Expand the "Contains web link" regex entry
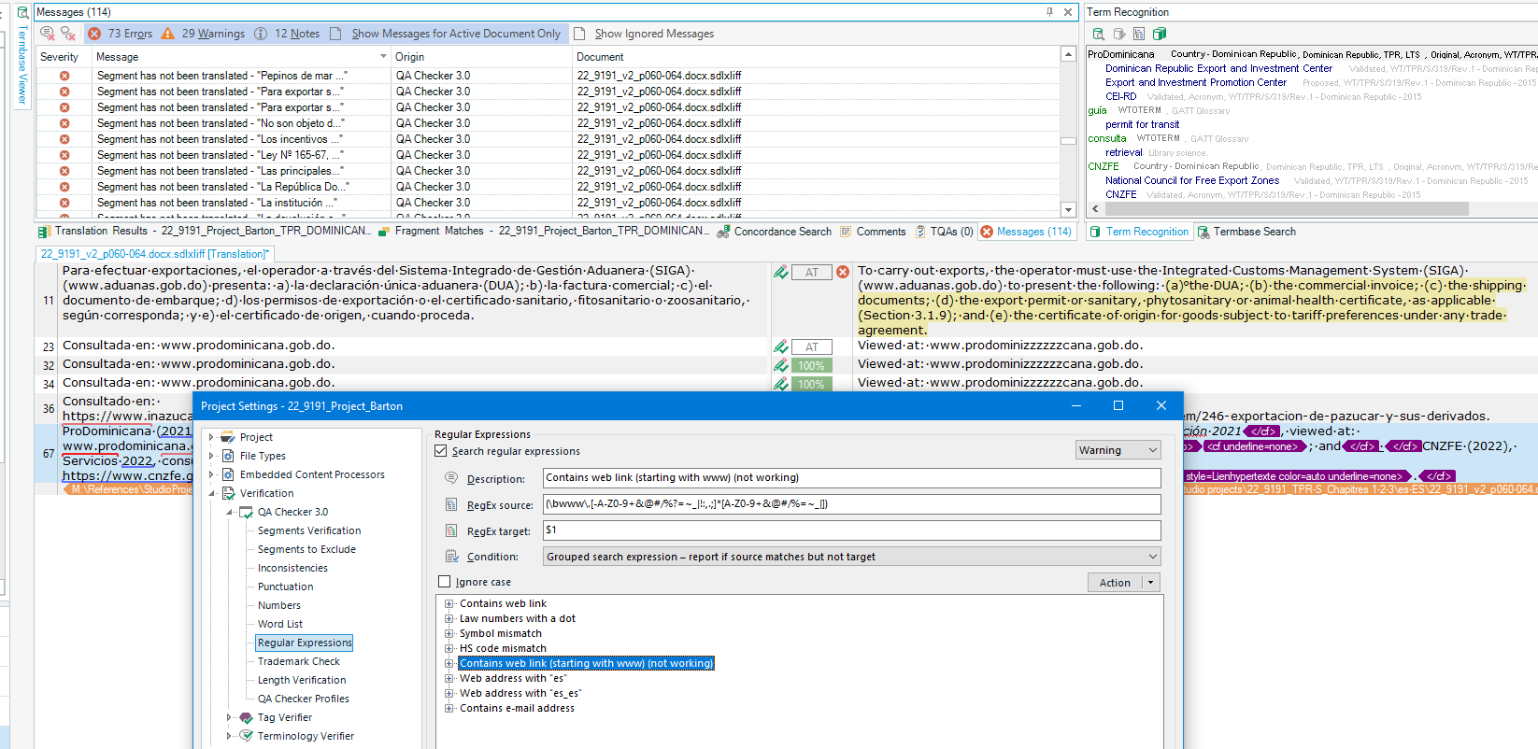The height and width of the screenshot is (749, 1538). 449,604
